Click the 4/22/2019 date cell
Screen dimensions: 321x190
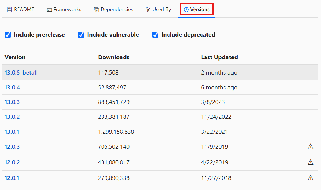tap(215, 162)
